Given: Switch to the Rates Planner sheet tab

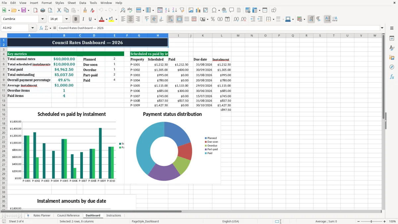Looking at the screenshot, I should pos(42,215).
